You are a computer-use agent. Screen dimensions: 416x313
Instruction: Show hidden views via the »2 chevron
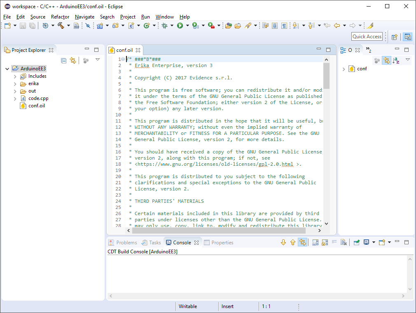pyautogui.click(x=369, y=49)
